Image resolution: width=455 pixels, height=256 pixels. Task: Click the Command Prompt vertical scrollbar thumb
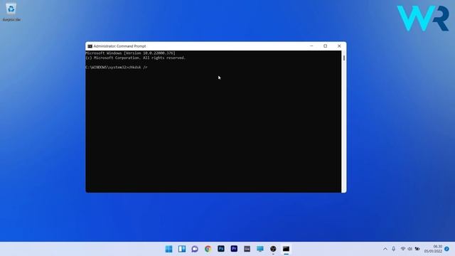[x=344, y=58]
